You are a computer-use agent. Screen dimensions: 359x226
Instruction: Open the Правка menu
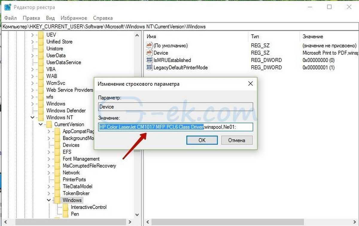coord(31,18)
